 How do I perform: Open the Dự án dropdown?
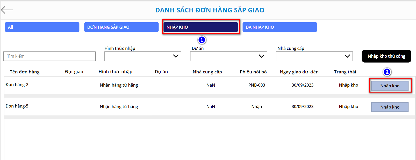pyautogui.click(x=228, y=56)
